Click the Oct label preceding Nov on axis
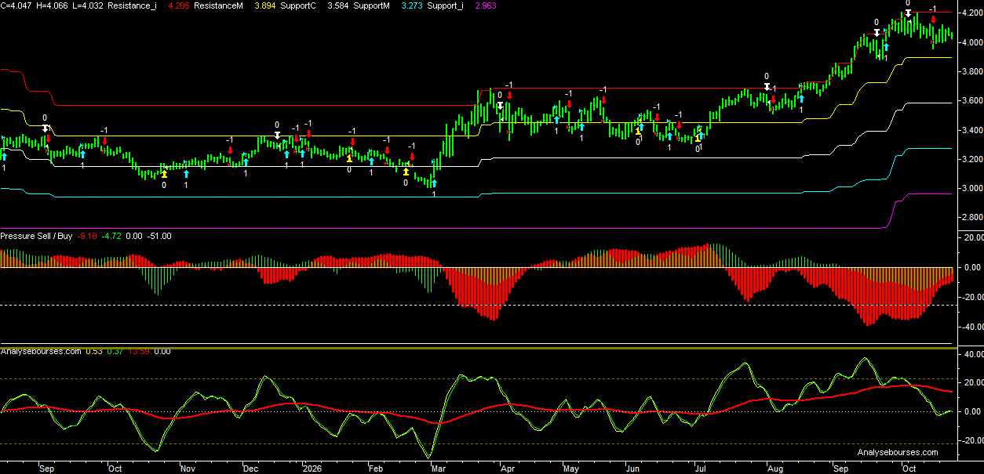This screenshot has height=474, width=984. click(x=114, y=469)
